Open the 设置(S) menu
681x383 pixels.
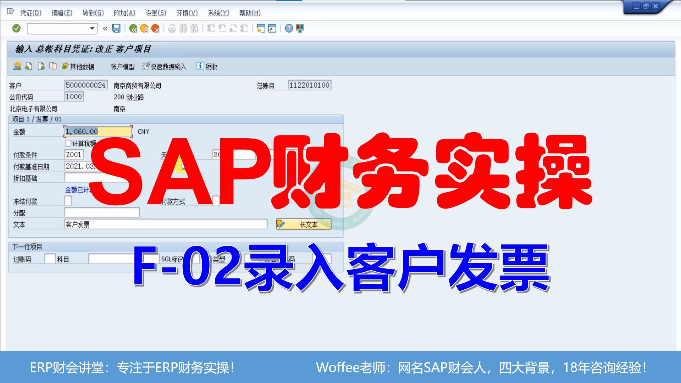tap(156, 13)
